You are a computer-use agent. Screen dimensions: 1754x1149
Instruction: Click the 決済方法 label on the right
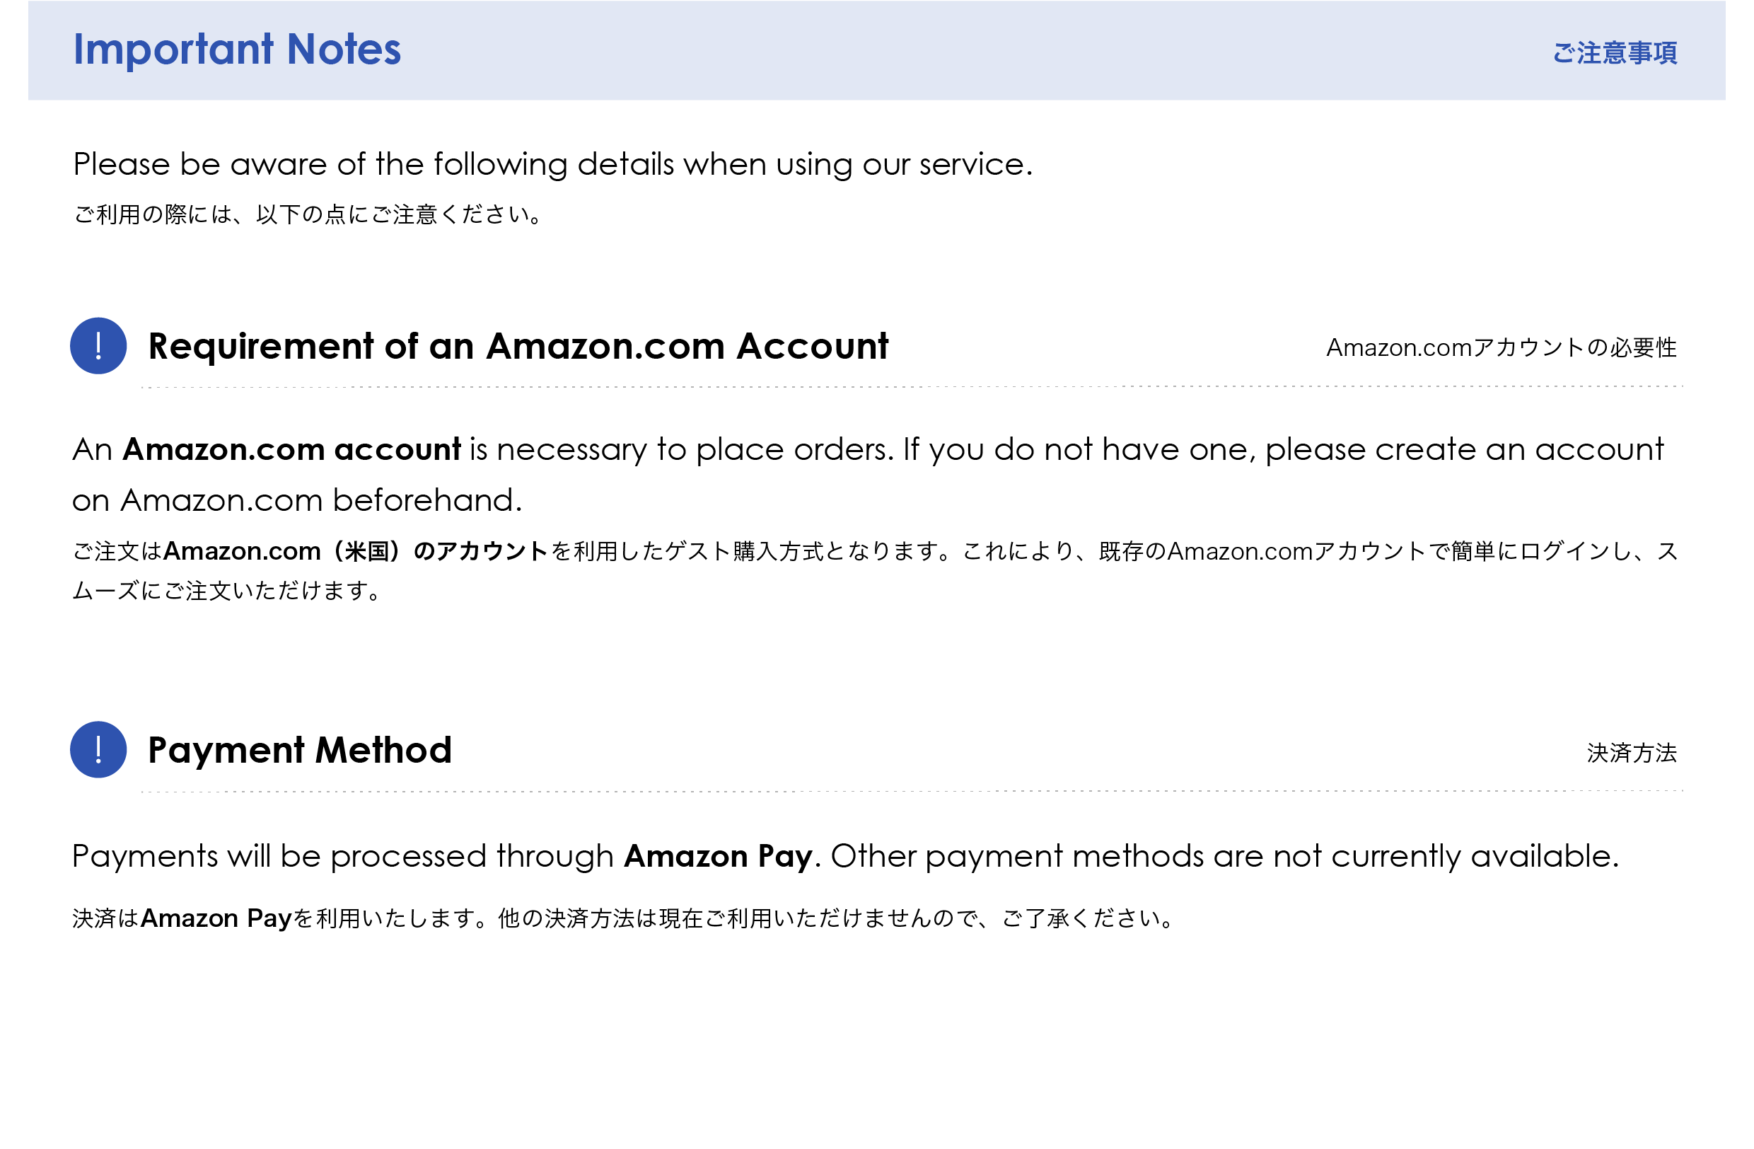click(x=1631, y=754)
